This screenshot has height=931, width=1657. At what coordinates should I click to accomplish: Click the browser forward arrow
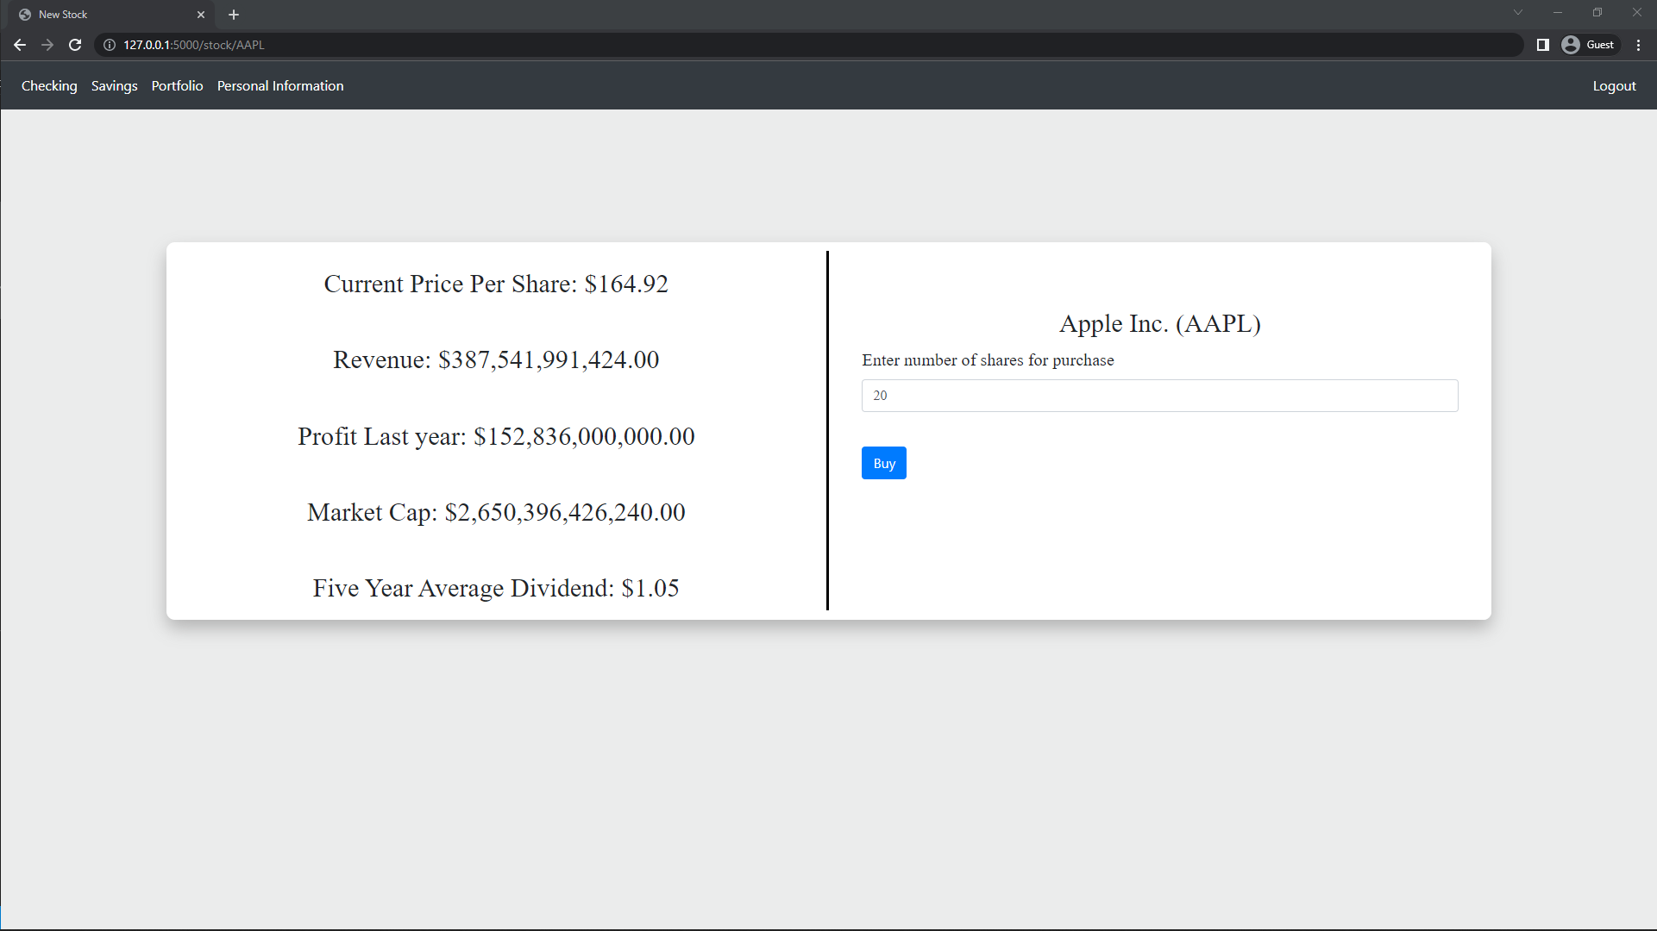47,45
